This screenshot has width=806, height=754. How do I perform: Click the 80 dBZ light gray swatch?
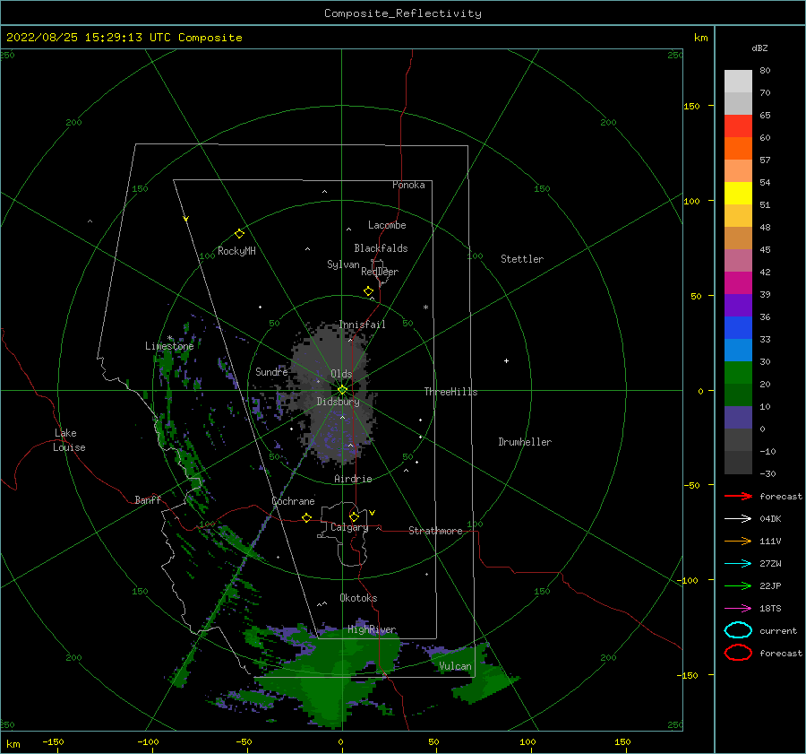click(738, 81)
